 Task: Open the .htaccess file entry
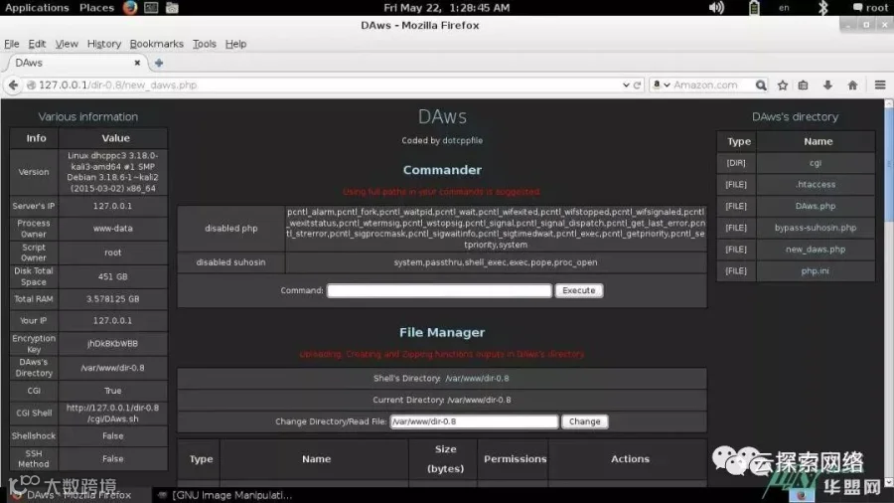pyautogui.click(x=816, y=185)
